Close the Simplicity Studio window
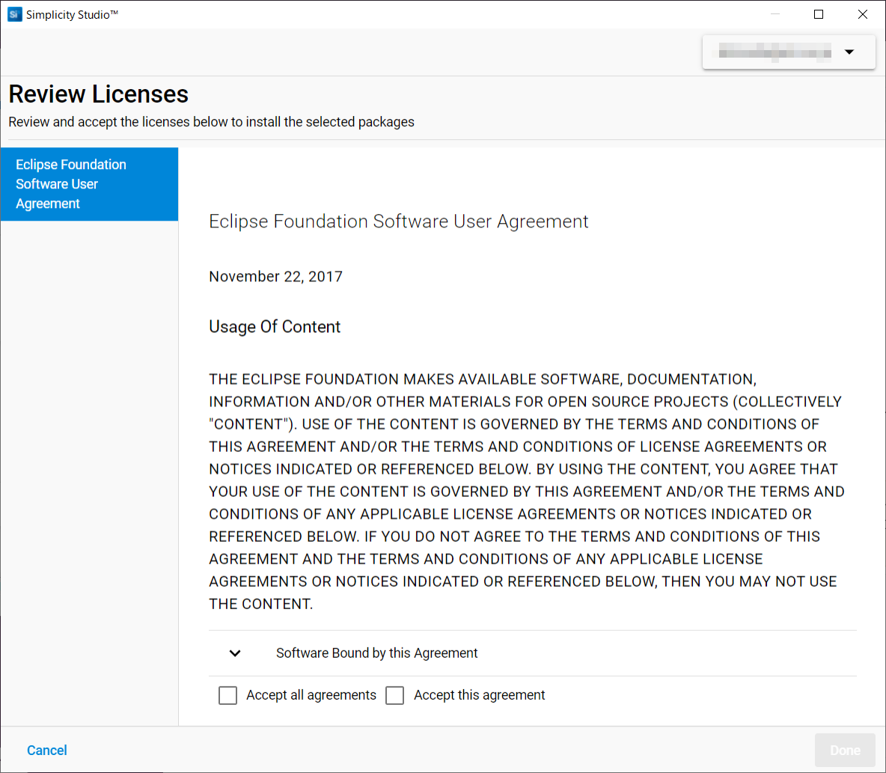 (x=862, y=14)
